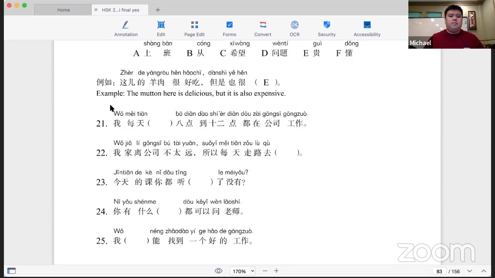The width and height of the screenshot is (495, 278).
Task: Go to previous page with up chevron
Action: point(483,271)
